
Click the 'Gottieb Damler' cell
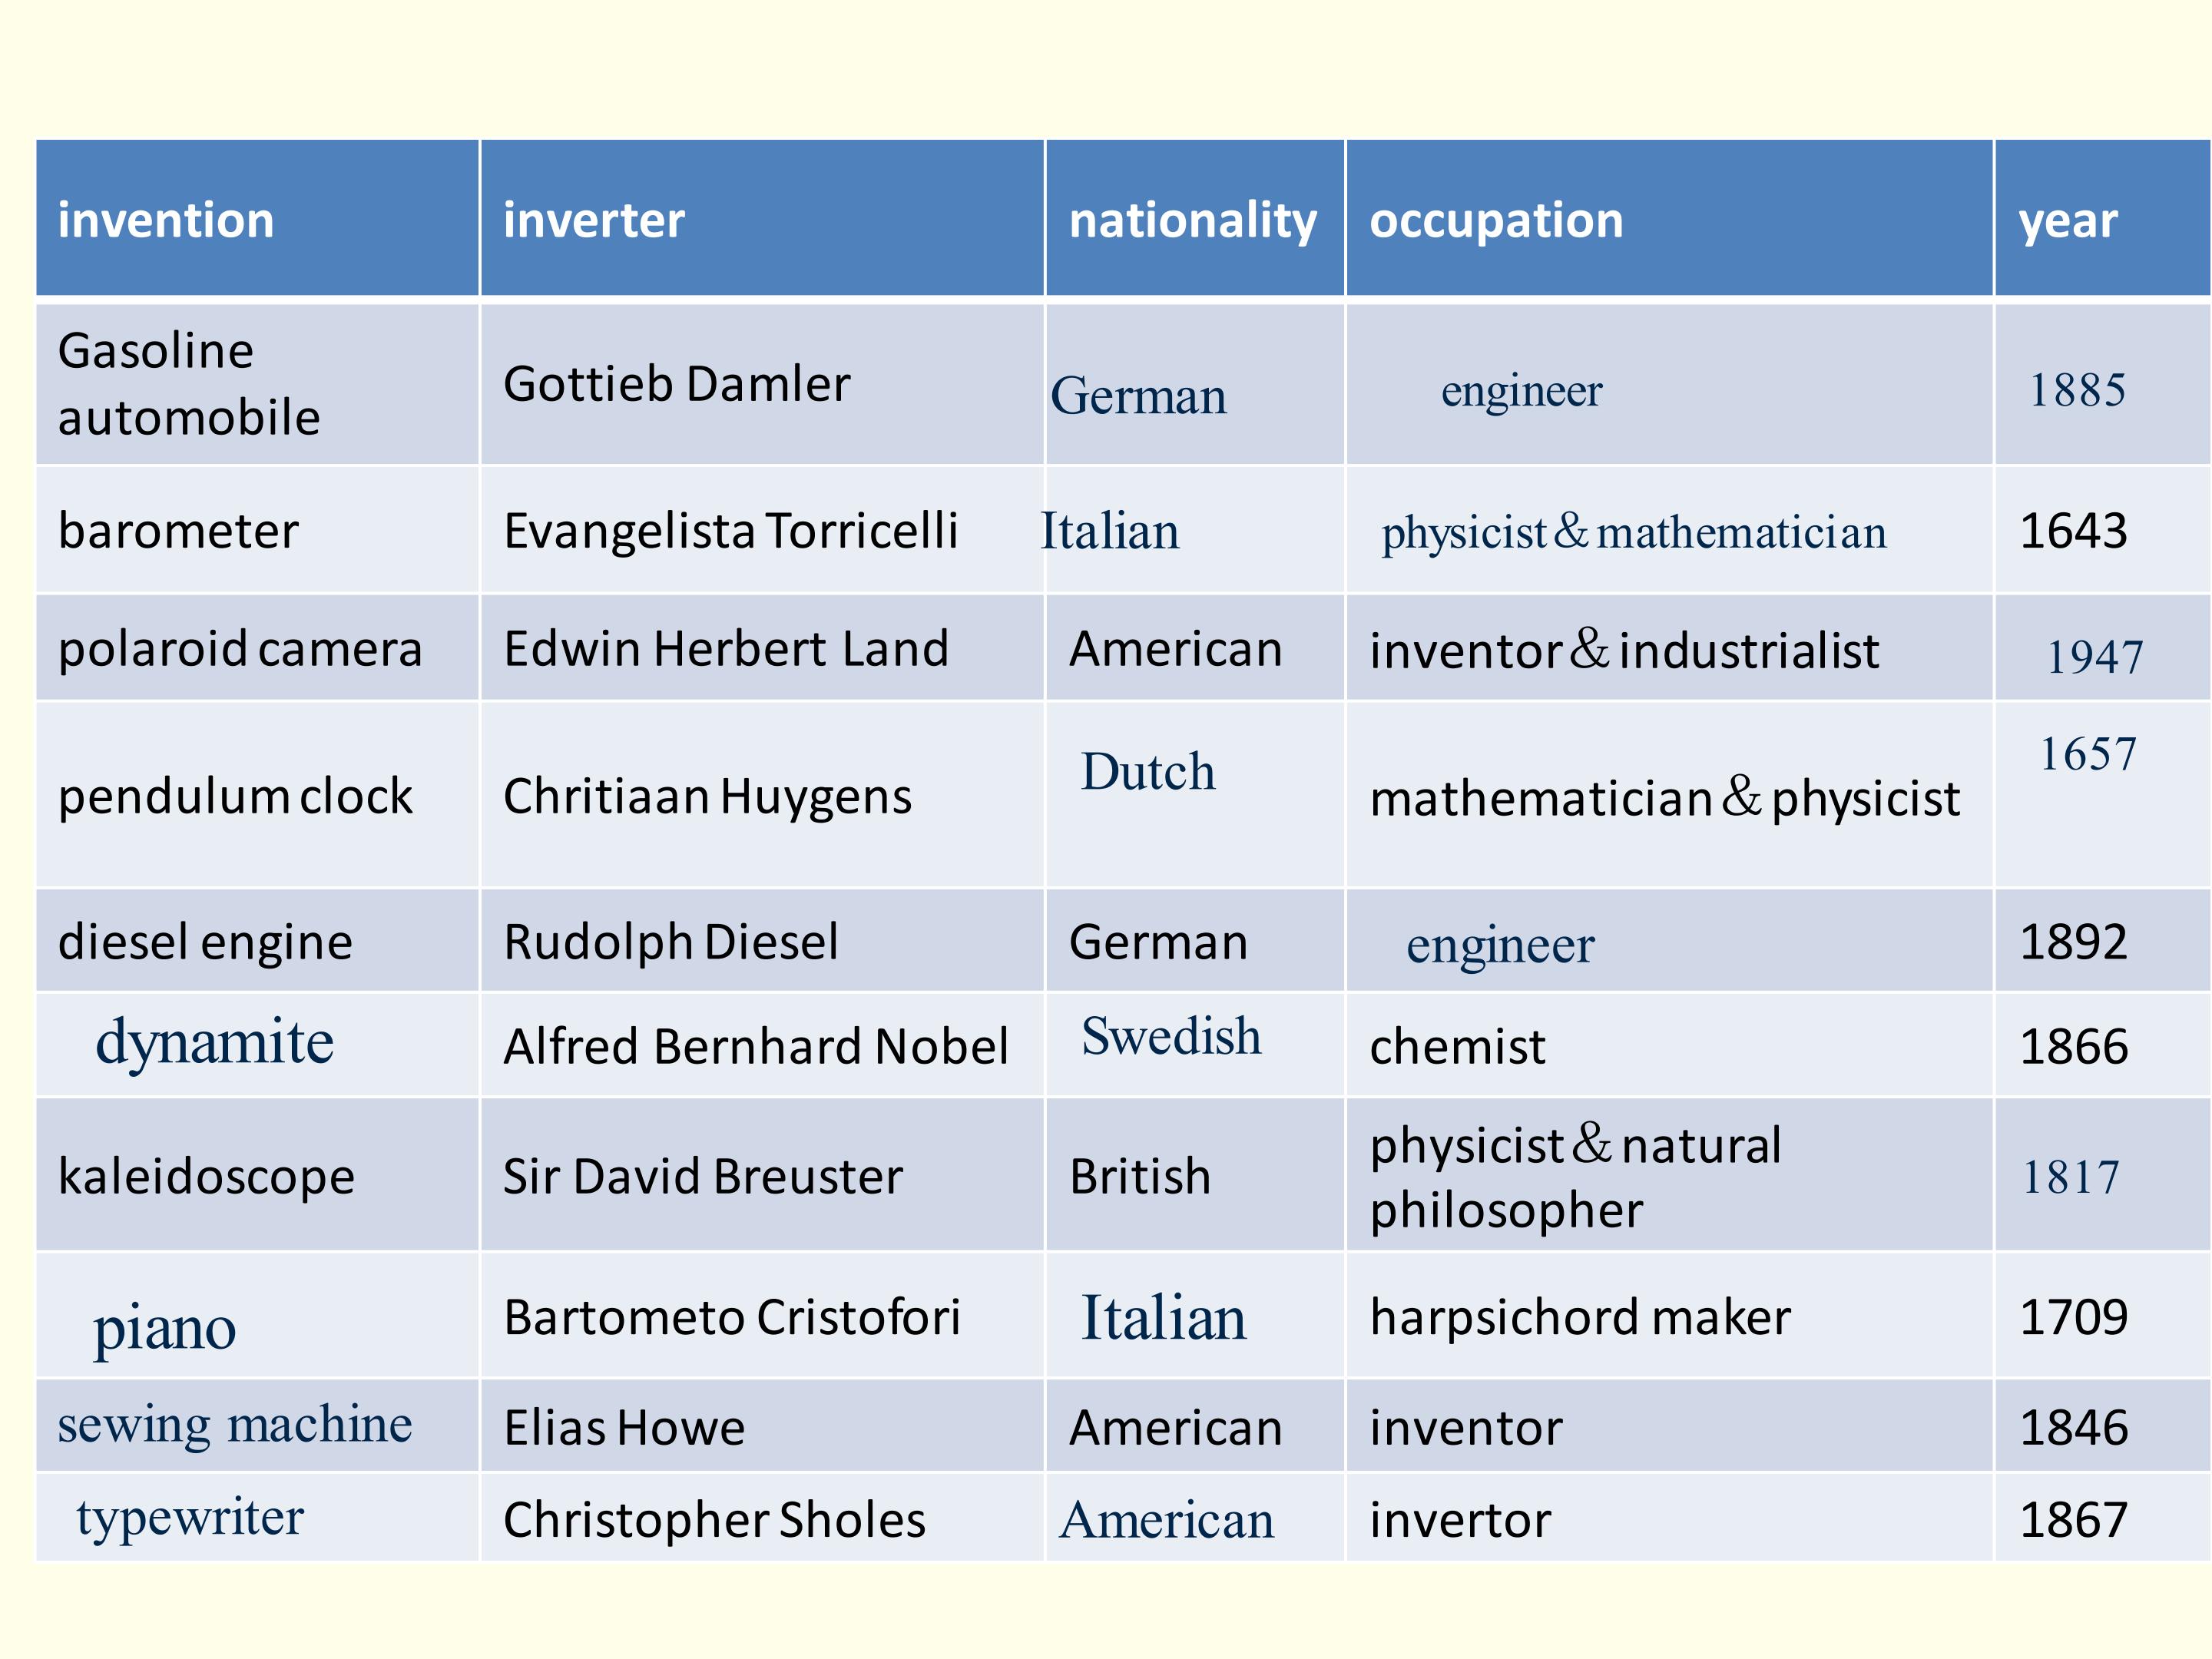[677, 384]
